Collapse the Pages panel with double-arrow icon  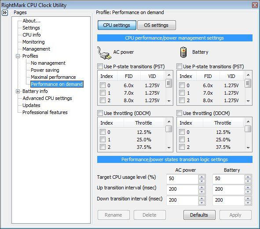(x=5, y=13)
